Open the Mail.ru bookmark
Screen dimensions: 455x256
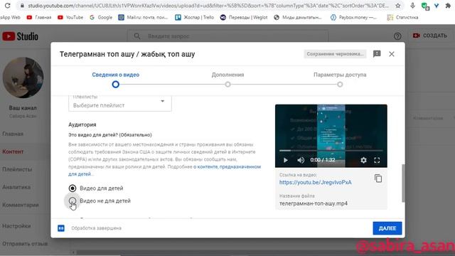click(143, 17)
